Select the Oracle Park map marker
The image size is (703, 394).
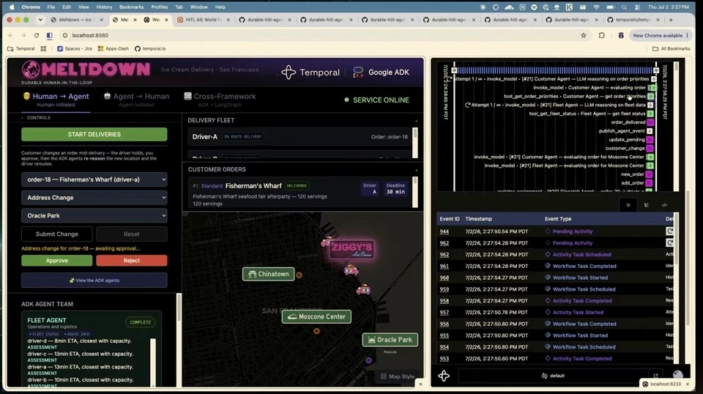click(390, 340)
